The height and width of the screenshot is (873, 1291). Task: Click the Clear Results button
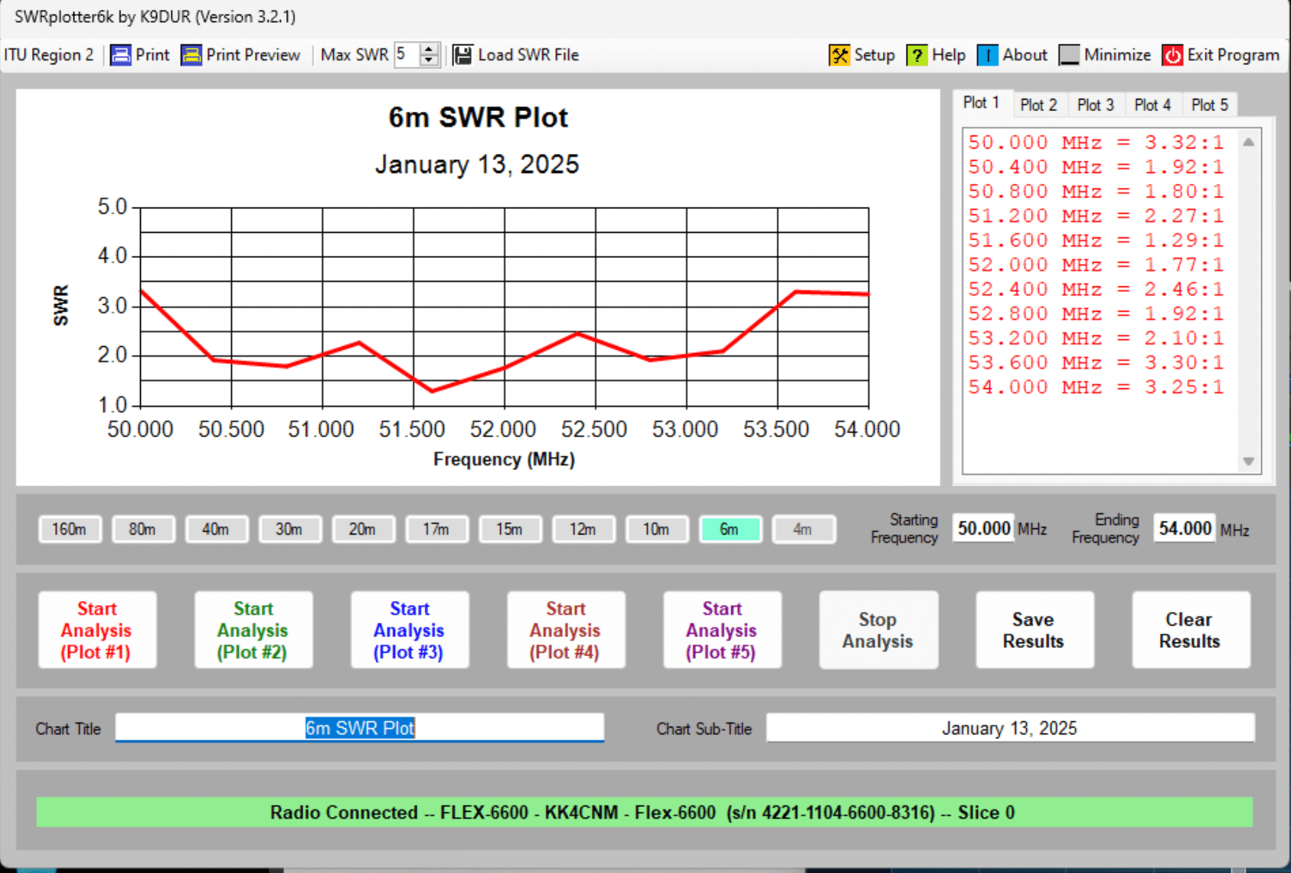tap(1191, 629)
